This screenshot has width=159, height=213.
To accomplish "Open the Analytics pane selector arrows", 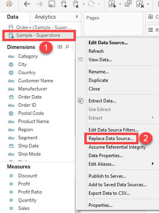I will (77, 17).
